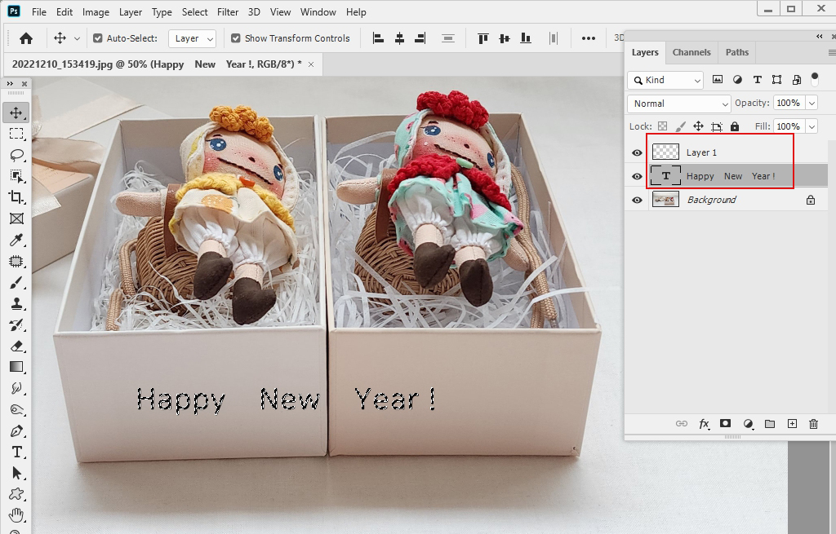
Task: Select the Gradient tool
Action: point(16,367)
